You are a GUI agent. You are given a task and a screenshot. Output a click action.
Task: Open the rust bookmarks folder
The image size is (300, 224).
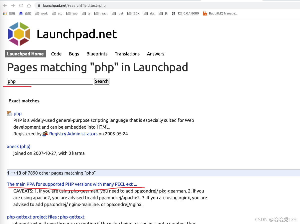[118, 13]
